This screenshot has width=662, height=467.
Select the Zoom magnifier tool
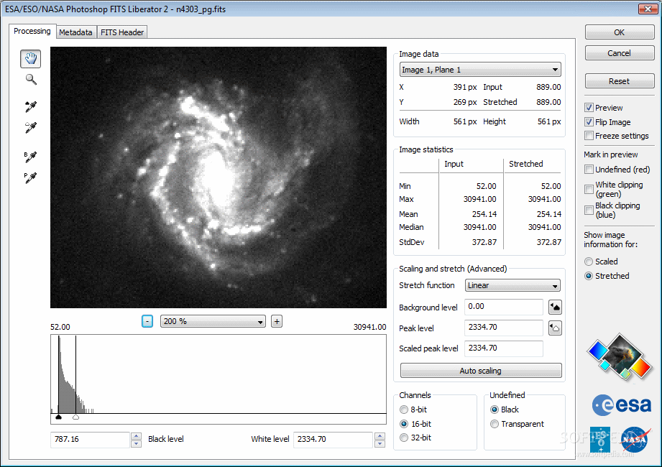pyautogui.click(x=31, y=79)
